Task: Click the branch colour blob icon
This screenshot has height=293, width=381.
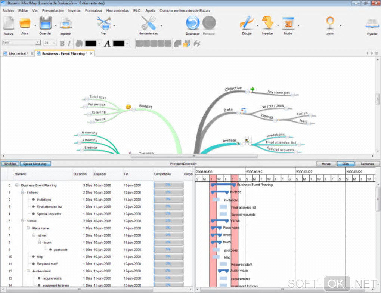Action: (79, 43)
